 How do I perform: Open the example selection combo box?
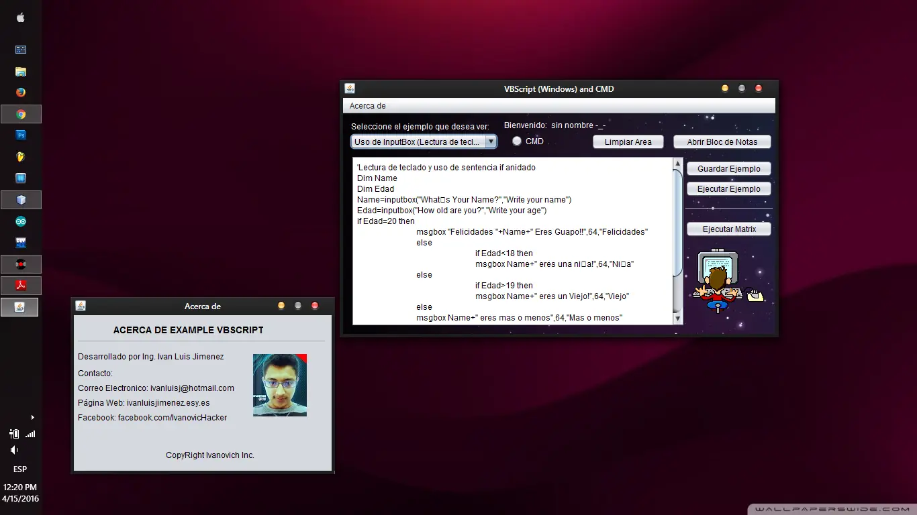click(424, 141)
